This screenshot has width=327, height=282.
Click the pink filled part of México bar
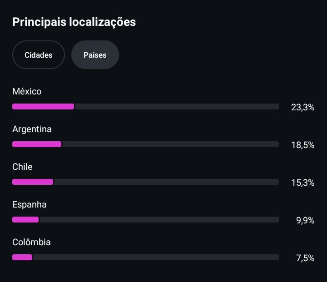pos(43,107)
